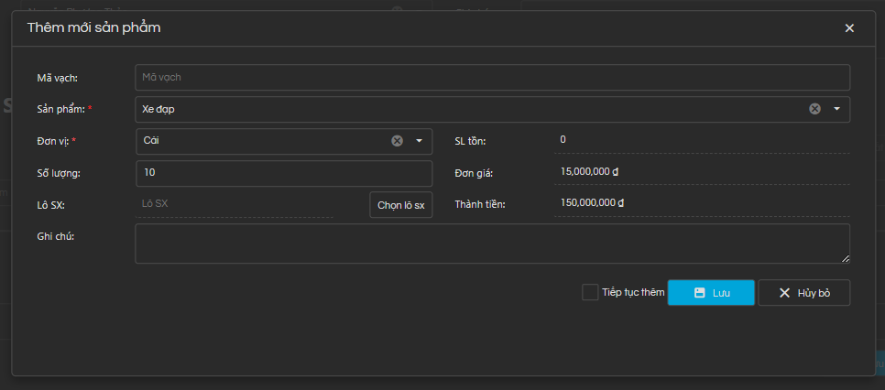Screen dimensions: 885x390
Task: Enable the Tiếp tục thêm checkbox
Action: coord(590,292)
